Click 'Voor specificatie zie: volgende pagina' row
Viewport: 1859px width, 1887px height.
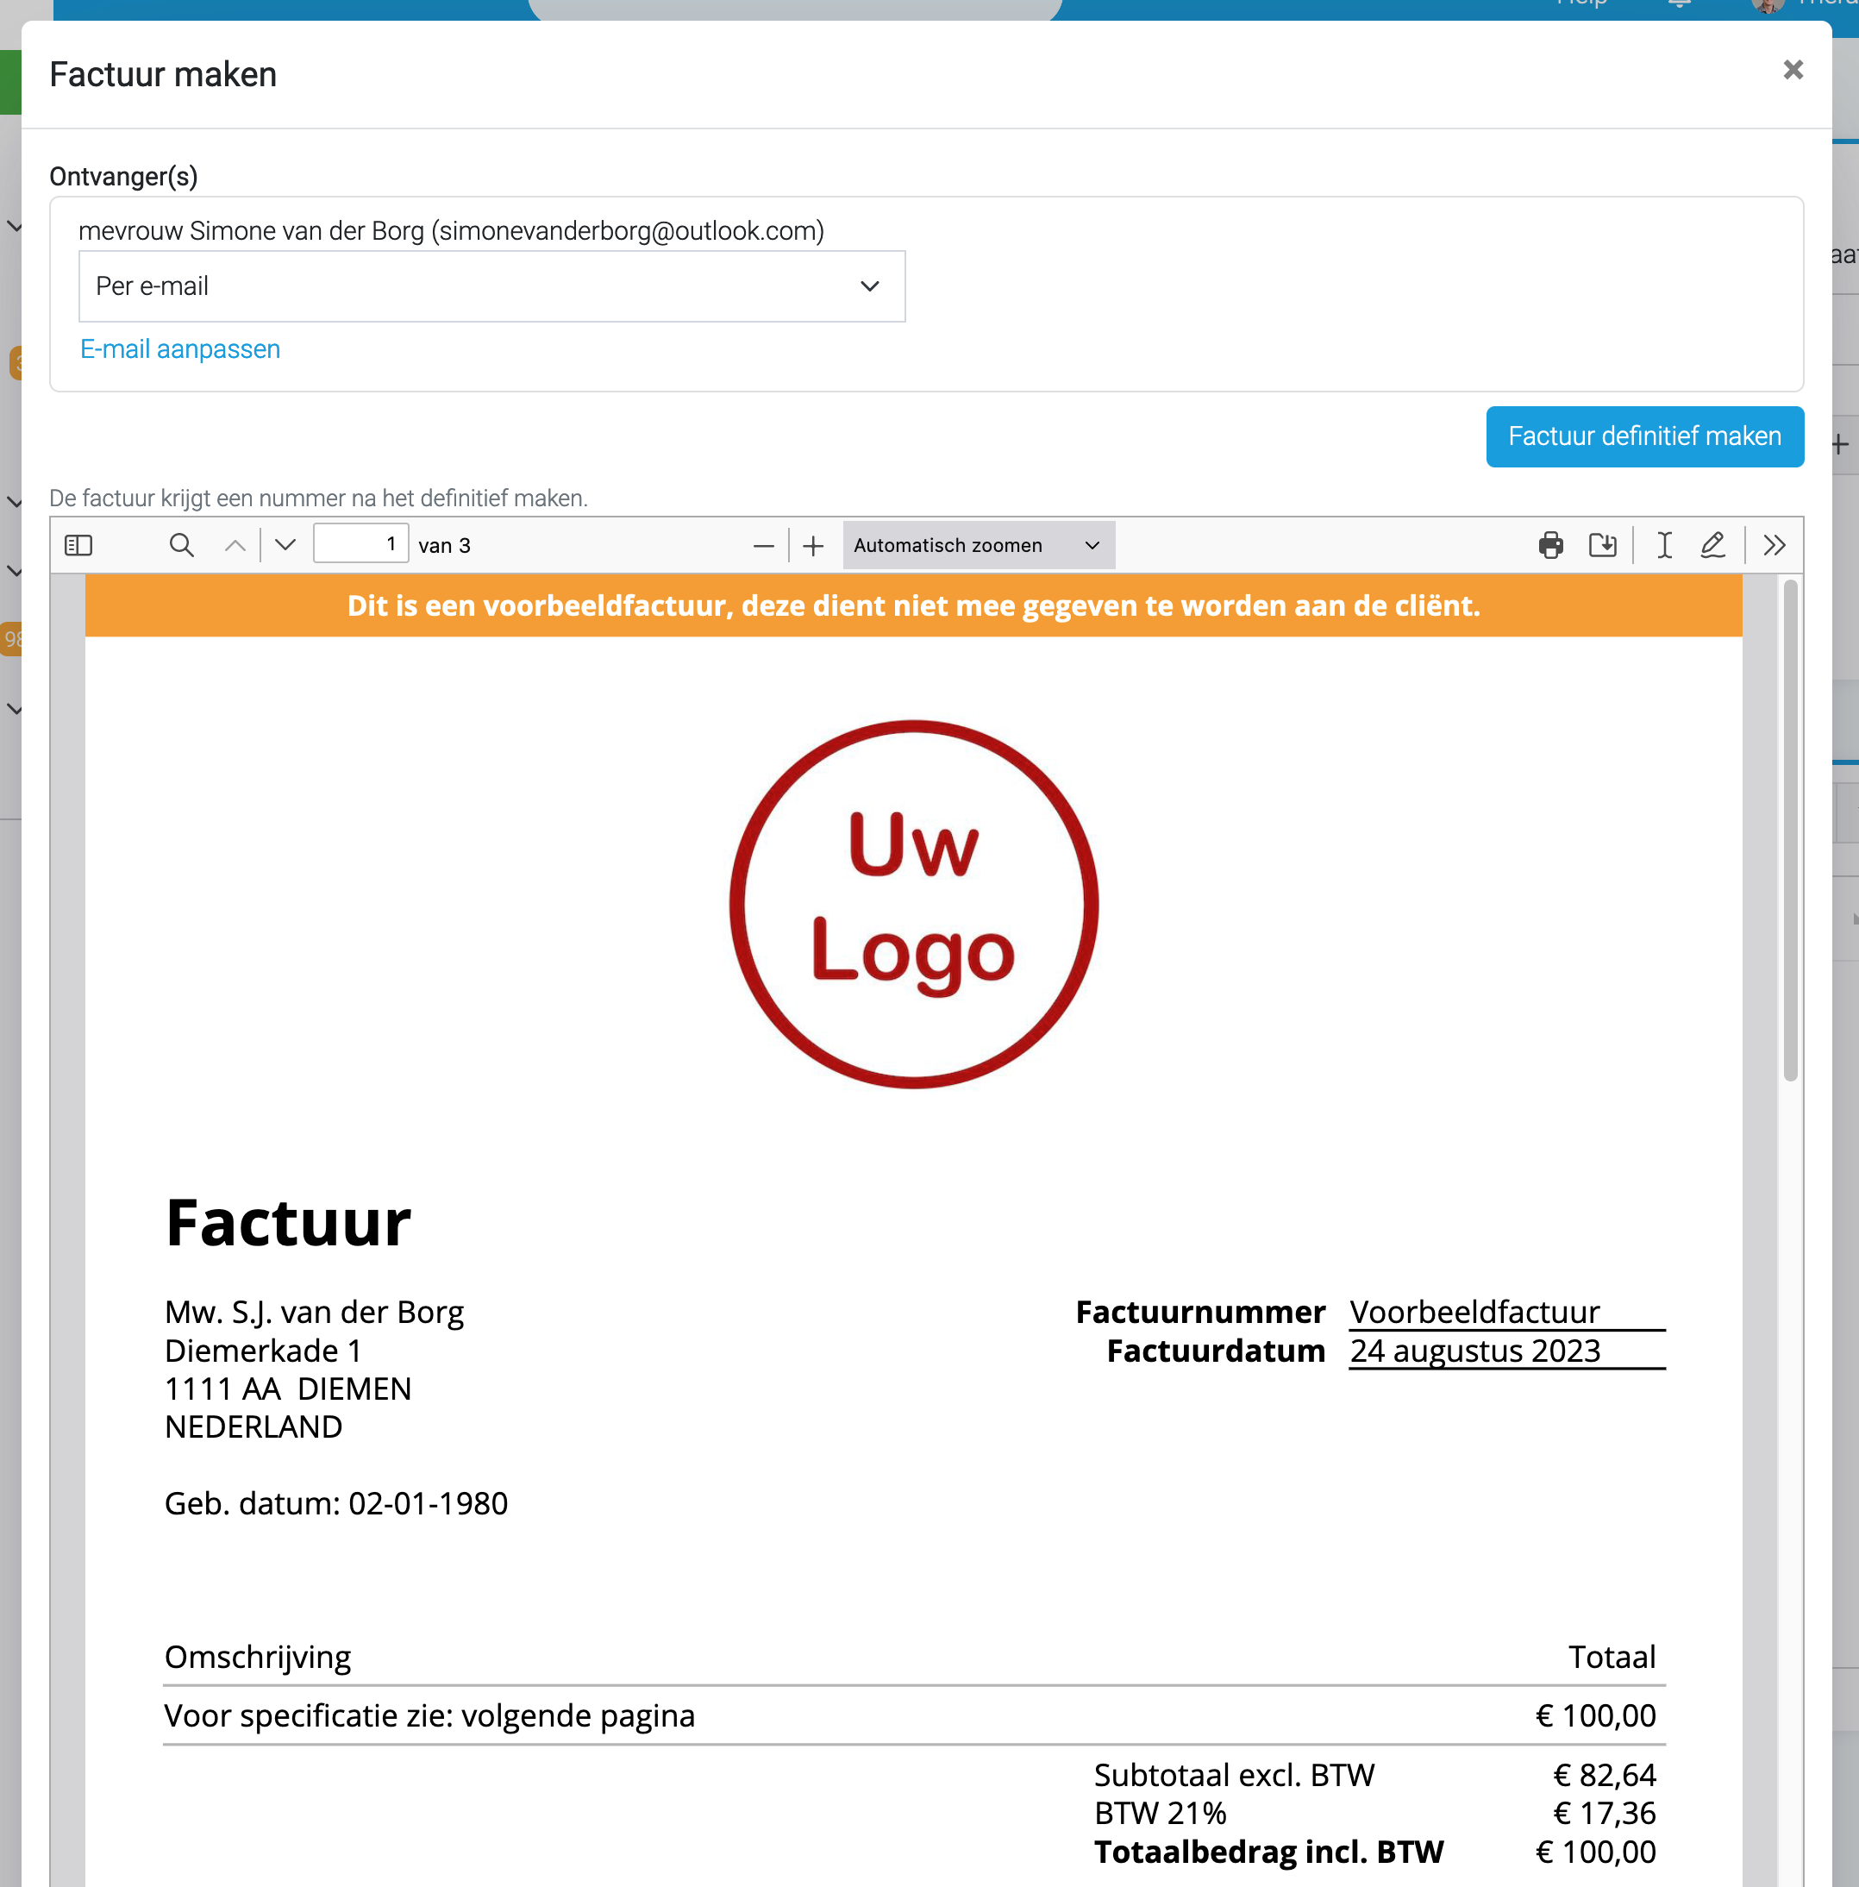pyautogui.click(x=914, y=1715)
